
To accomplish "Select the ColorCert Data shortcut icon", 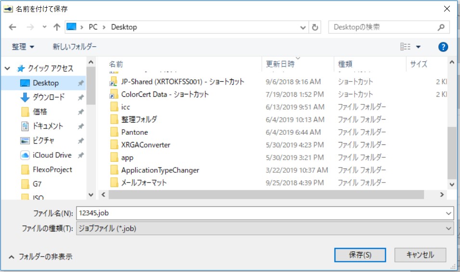I will [114, 94].
